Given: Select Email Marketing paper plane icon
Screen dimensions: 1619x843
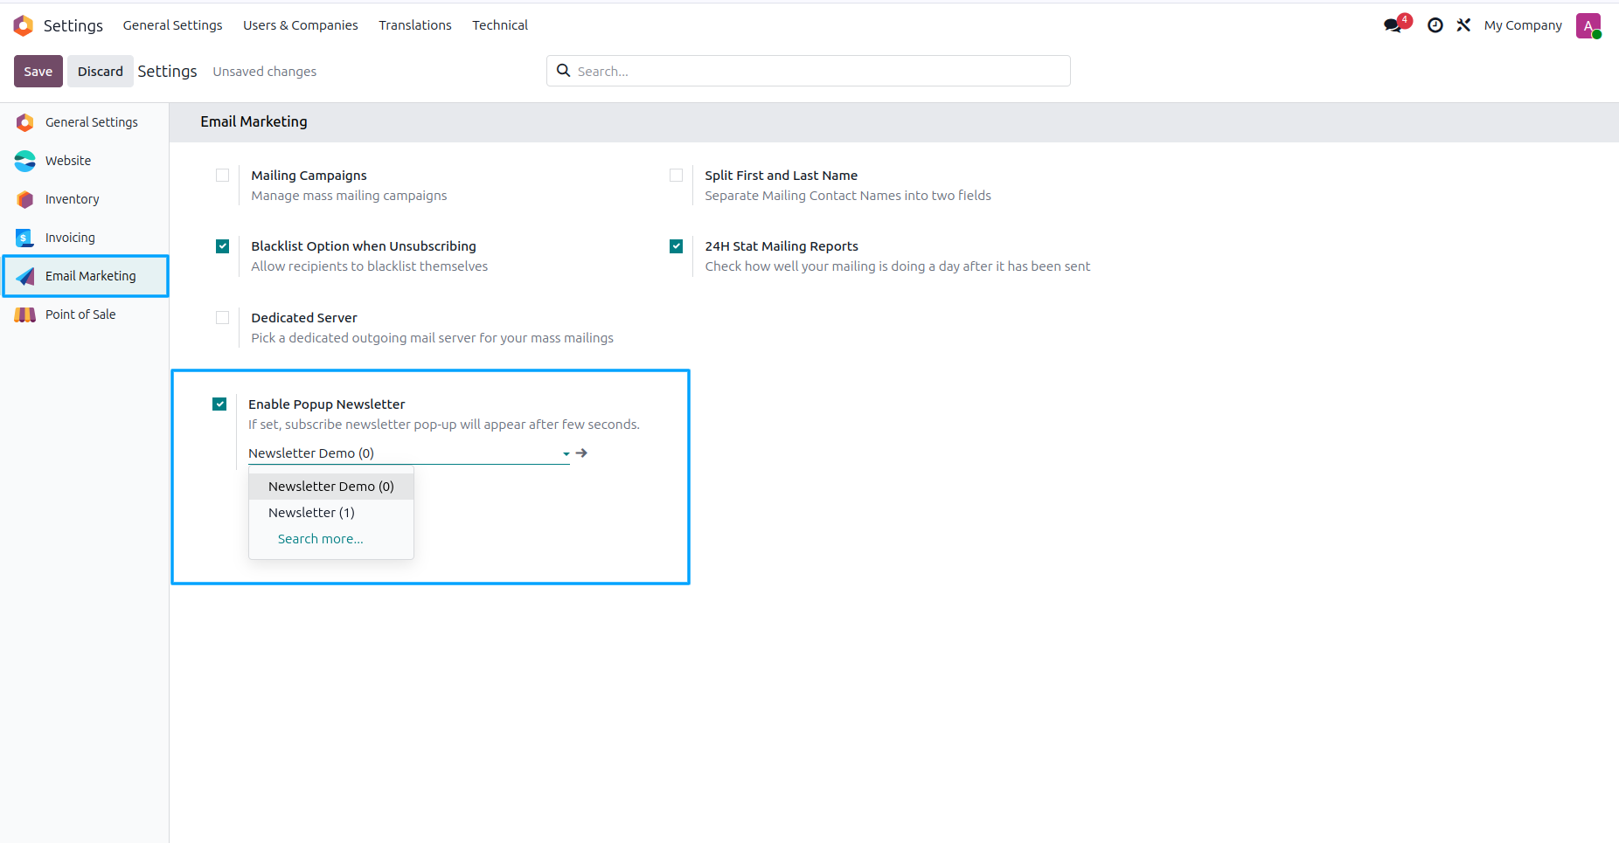Looking at the screenshot, I should tap(25, 276).
